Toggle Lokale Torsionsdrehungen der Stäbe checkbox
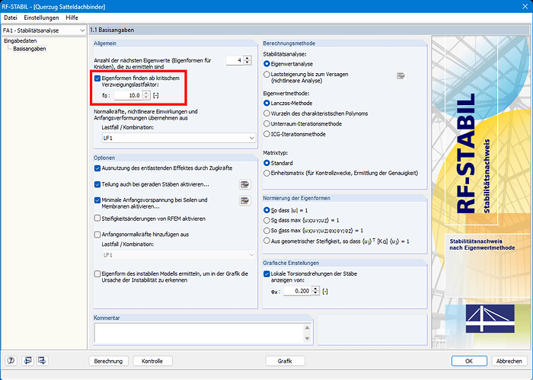533x380 pixels. [x=266, y=274]
